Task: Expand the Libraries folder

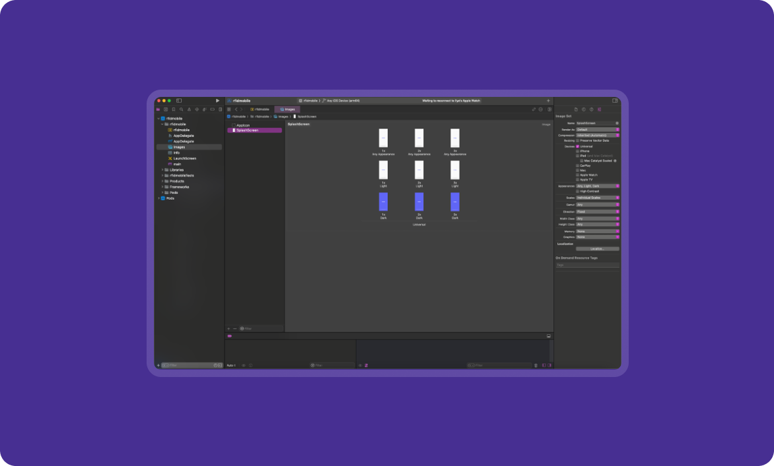Action: coord(162,170)
